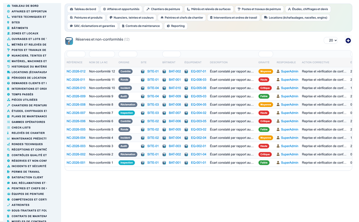
Task: Click the user icon in NC-2026-006 row
Action: tap(278, 121)
